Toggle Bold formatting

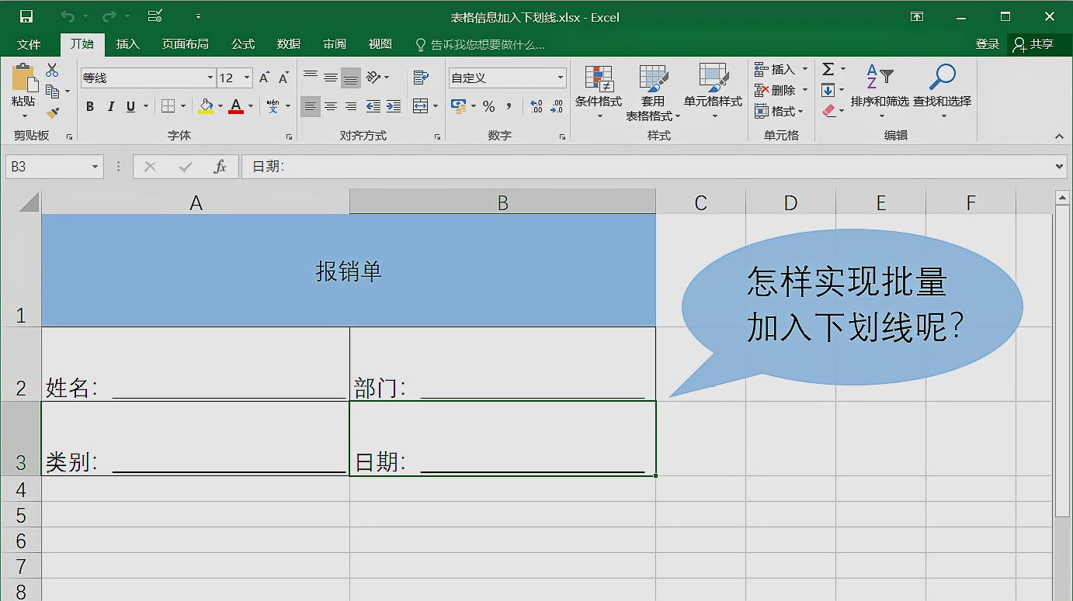point(90,106)
